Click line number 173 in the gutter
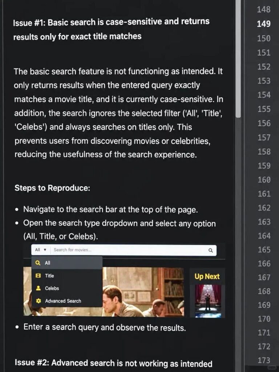 [264, 360]
